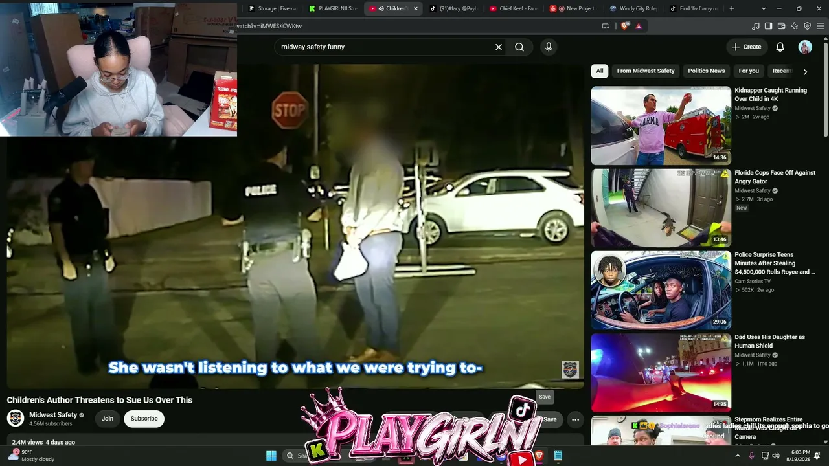Screen dimensions: 829x466
Task: Click the Cam Stories TV channel name
Action: [753, 282]
